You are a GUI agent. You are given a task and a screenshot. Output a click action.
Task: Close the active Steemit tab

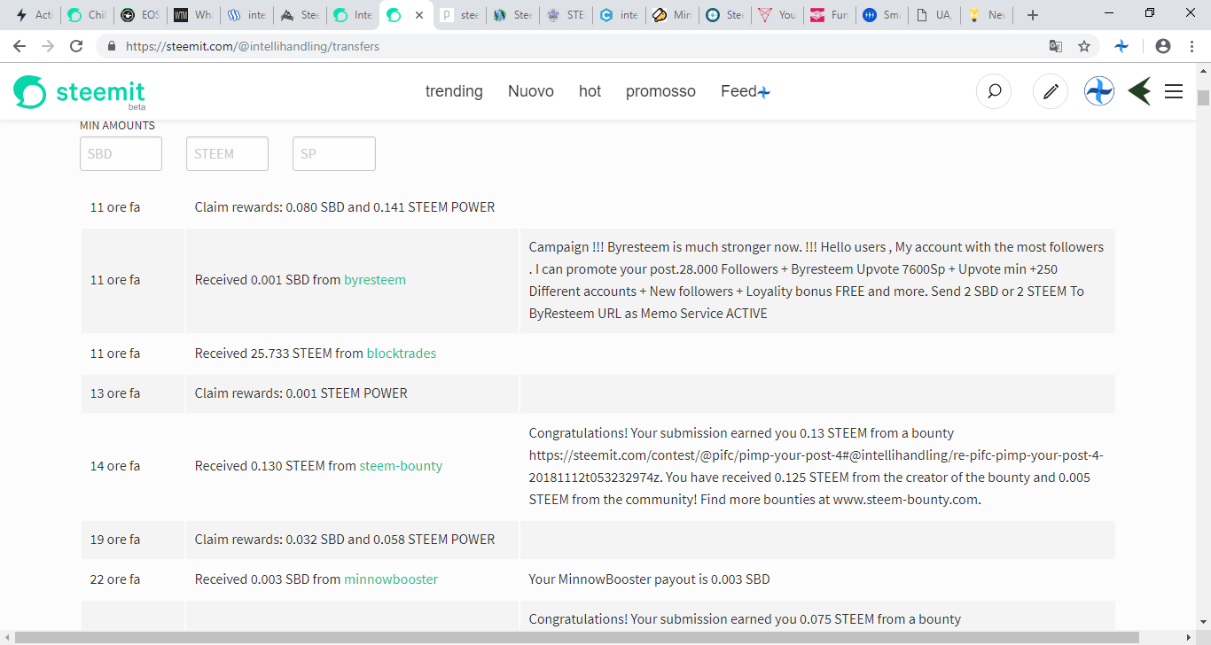[419, 15]
